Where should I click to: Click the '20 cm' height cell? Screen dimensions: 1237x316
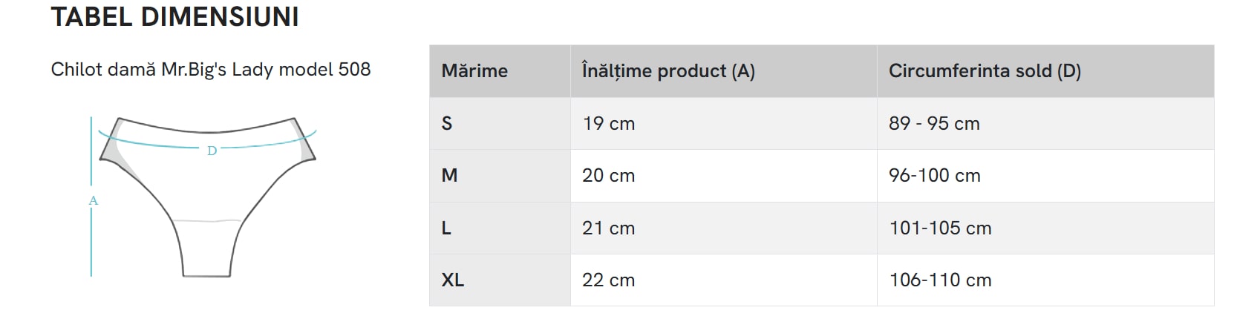tap(608, 176)
